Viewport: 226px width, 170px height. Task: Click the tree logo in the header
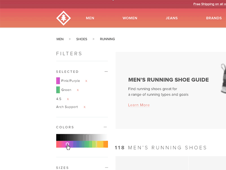click(64, 18)
